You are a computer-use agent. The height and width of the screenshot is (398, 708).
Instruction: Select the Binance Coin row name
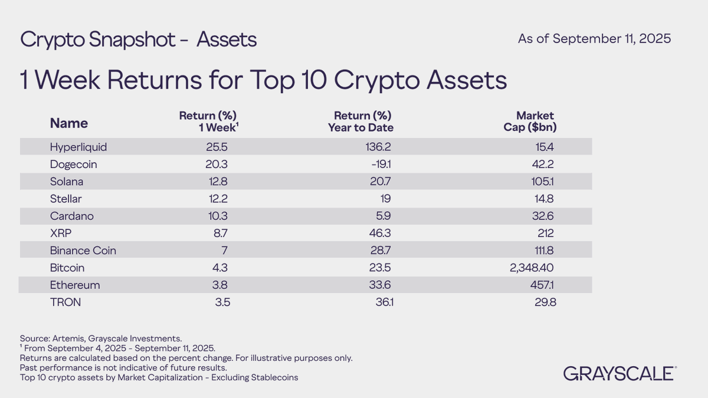(83, 250)
